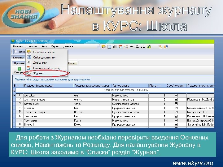This screenshot has width=223, height=167.
Task: Select the Всесвітня історія subject cell
Action: pyautogui.click(x=48, y=112)
